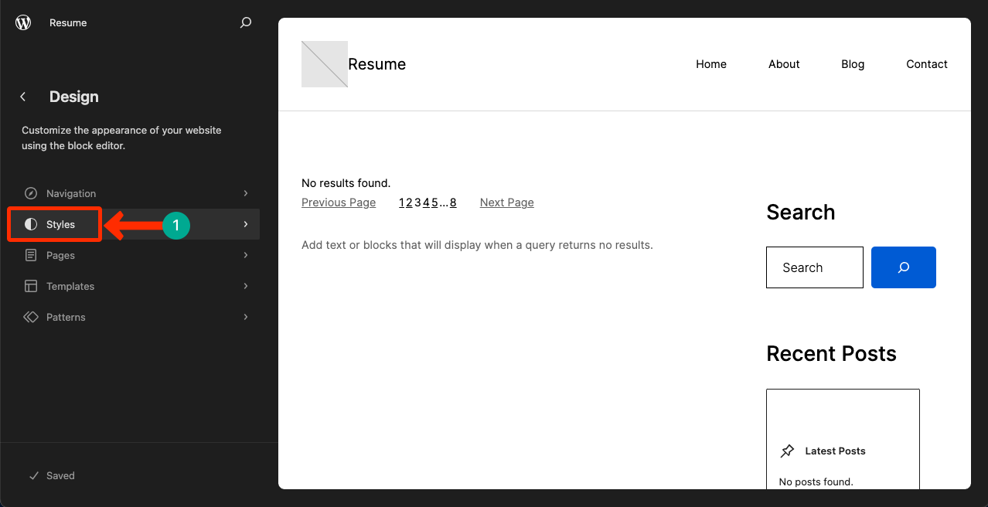Select the Blog menu item
The image size is (988, 507).
click(853, 64)
